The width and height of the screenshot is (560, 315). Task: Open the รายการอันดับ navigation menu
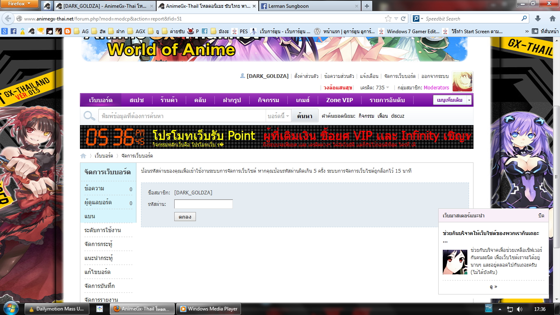(387, 100)
